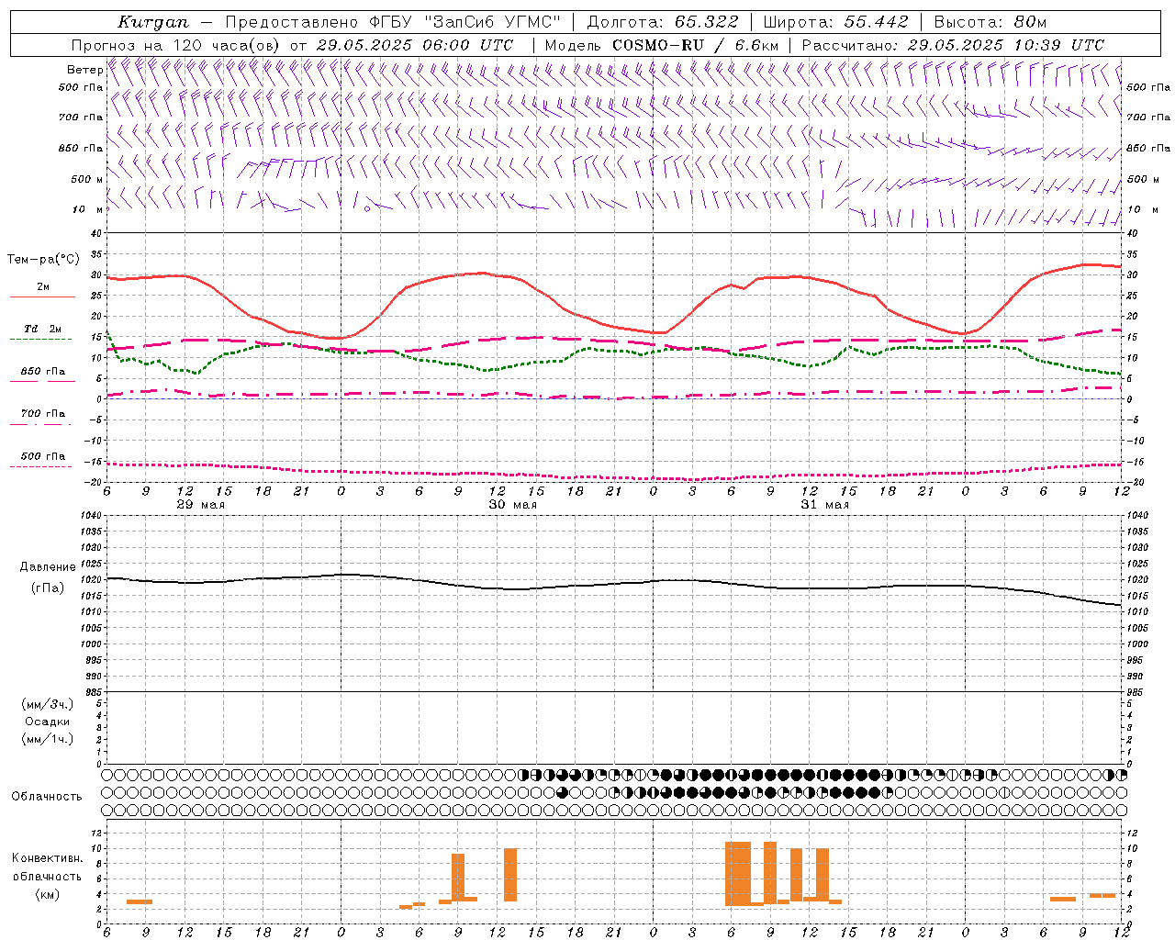Screen dimensions: 1175x940
Task: Click the "1040" value on left pressure axis
Action: [x=90, y=516]
